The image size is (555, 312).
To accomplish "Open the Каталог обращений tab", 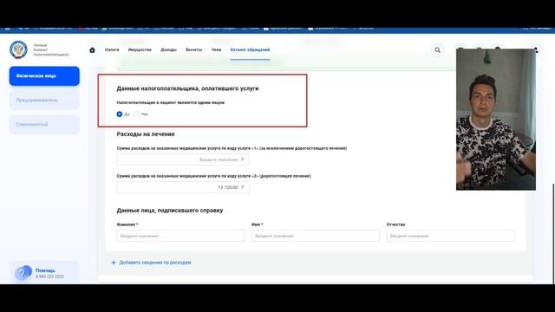I will point(250,50).
